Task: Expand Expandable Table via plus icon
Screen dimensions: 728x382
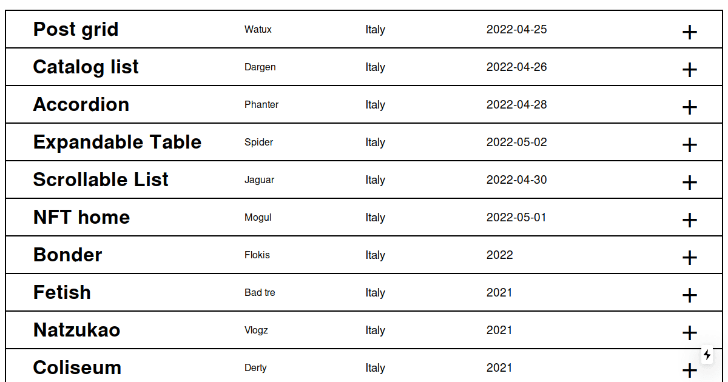Action: (x=690, y=145)
